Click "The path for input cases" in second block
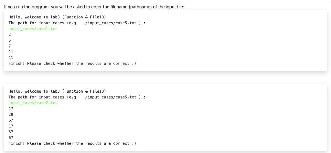Viewport: 331px width, 153px height. coord(37,97)
